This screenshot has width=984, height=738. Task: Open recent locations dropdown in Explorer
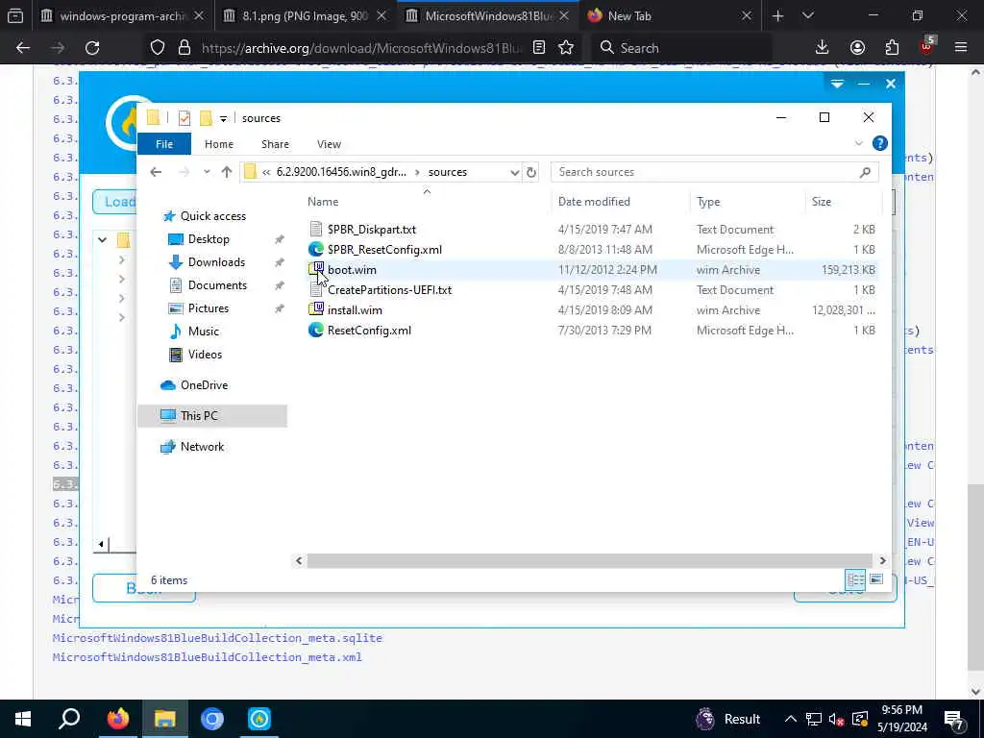pos(207,172)
